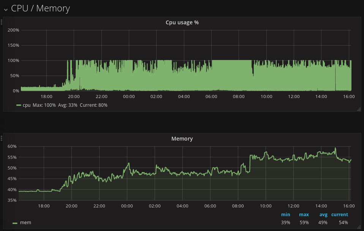Click the 39% min value for mem

(285, 222)
